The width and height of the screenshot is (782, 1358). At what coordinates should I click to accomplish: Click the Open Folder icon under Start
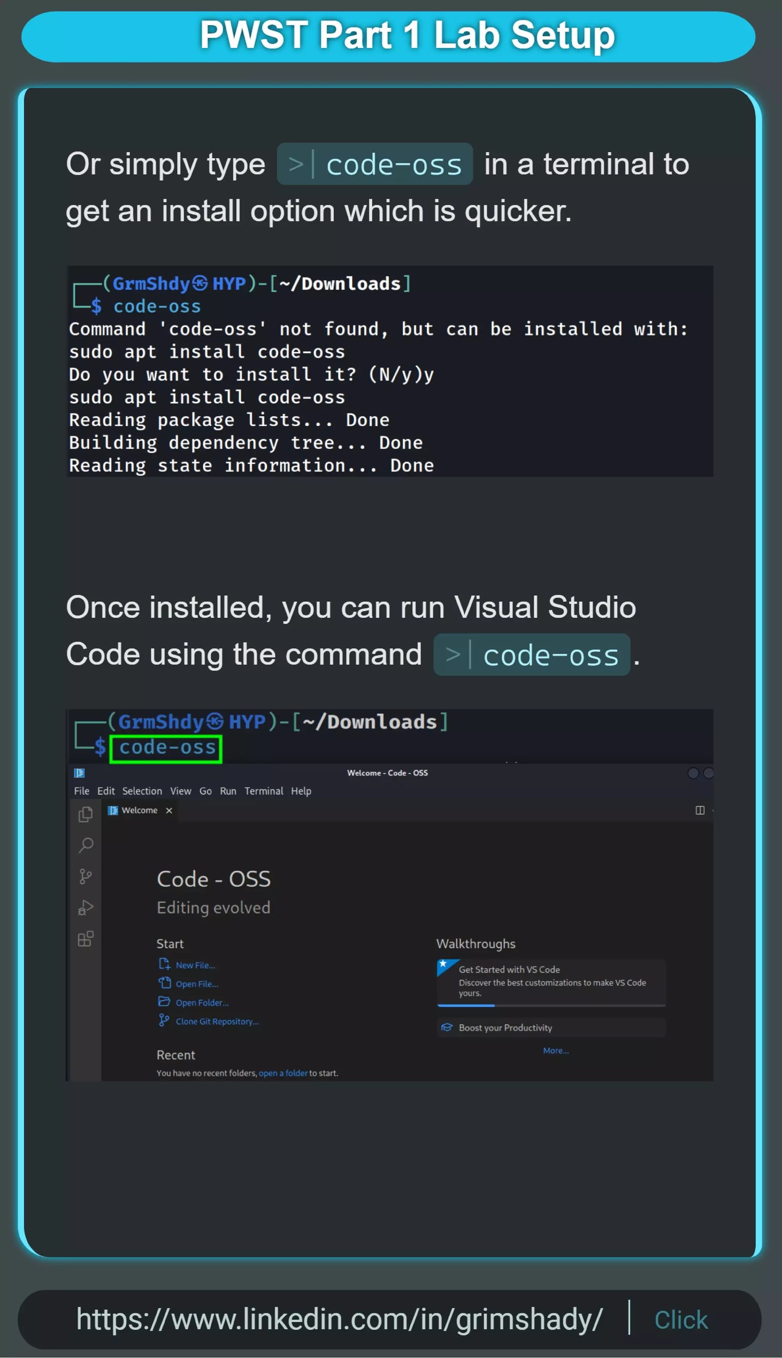click(x=164, y=1001)
